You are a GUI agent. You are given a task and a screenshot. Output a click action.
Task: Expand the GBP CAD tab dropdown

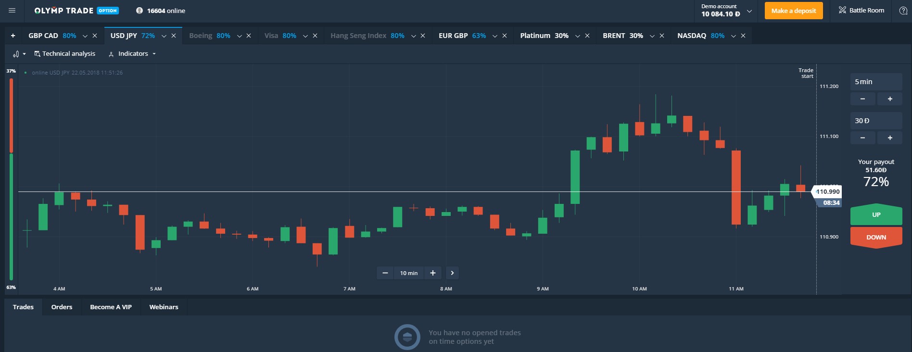pos(85,36)
